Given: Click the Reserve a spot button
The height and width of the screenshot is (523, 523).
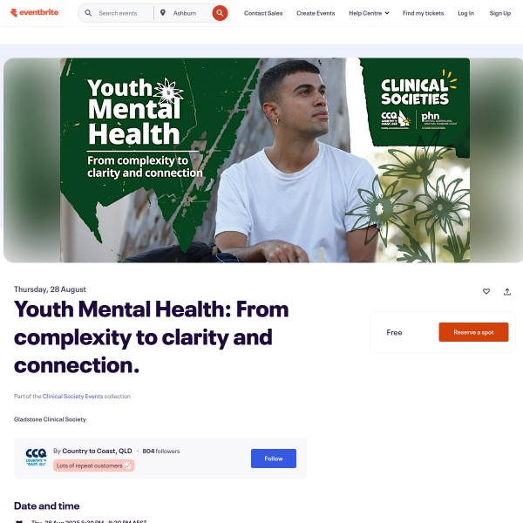Looking at the screenshot, I should (473, 332).
